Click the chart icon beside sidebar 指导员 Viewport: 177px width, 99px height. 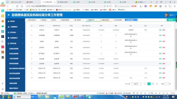9,21
